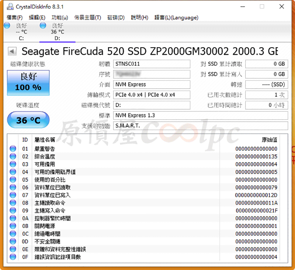This screenshot has height=270, width=295.
Task: Open the 說明(H) menu
Action: tap(140, 17)
